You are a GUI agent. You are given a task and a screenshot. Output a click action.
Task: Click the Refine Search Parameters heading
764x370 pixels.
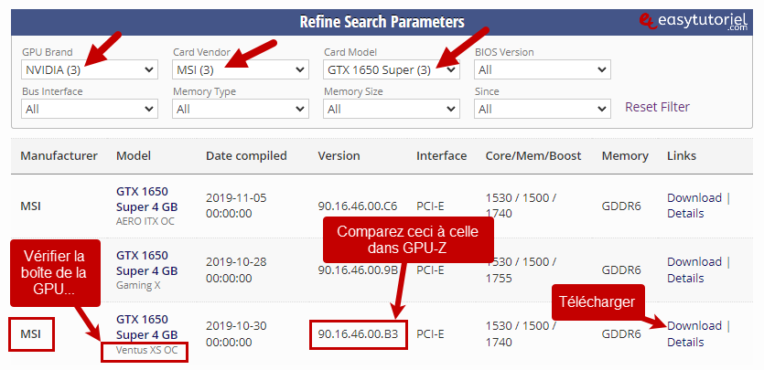[382, 22]
